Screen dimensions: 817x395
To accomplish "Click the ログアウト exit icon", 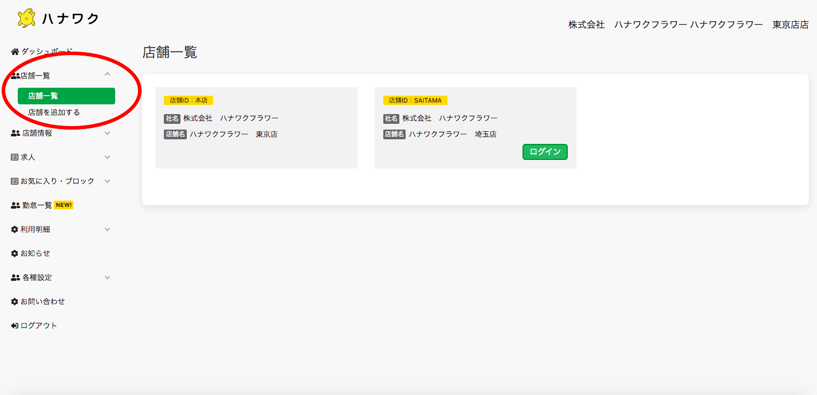I will pyautogui.click(x=14, y=325).
